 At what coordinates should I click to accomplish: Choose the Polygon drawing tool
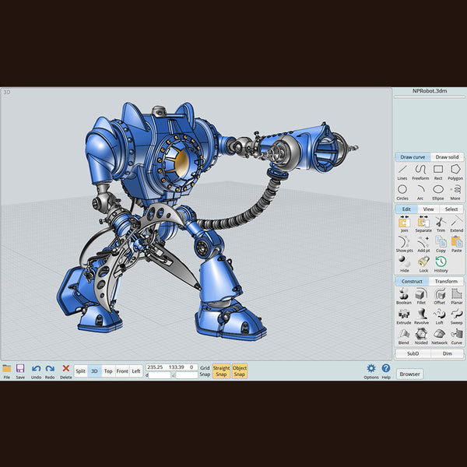tap(456, 171)
